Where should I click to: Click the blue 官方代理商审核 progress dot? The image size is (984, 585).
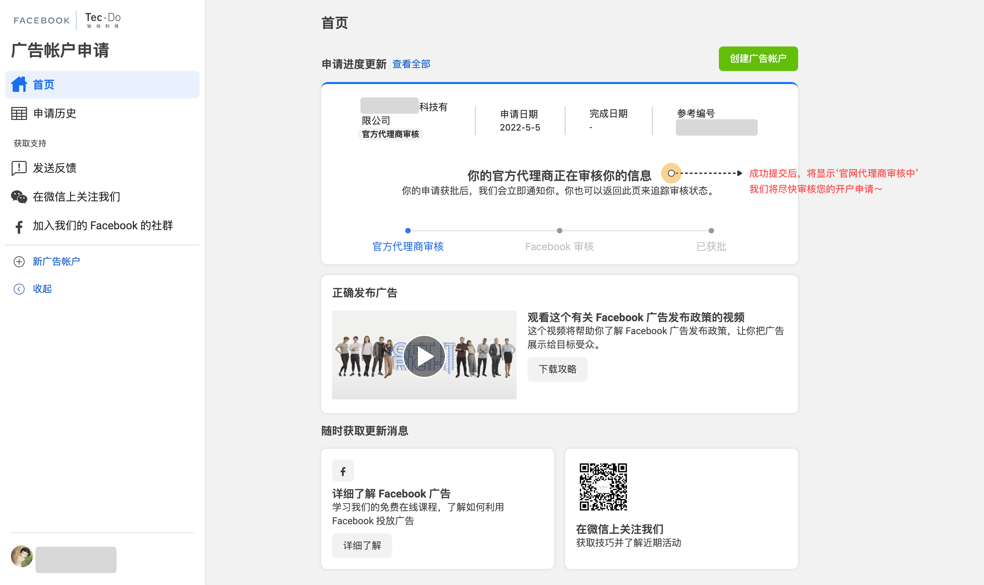408,231
